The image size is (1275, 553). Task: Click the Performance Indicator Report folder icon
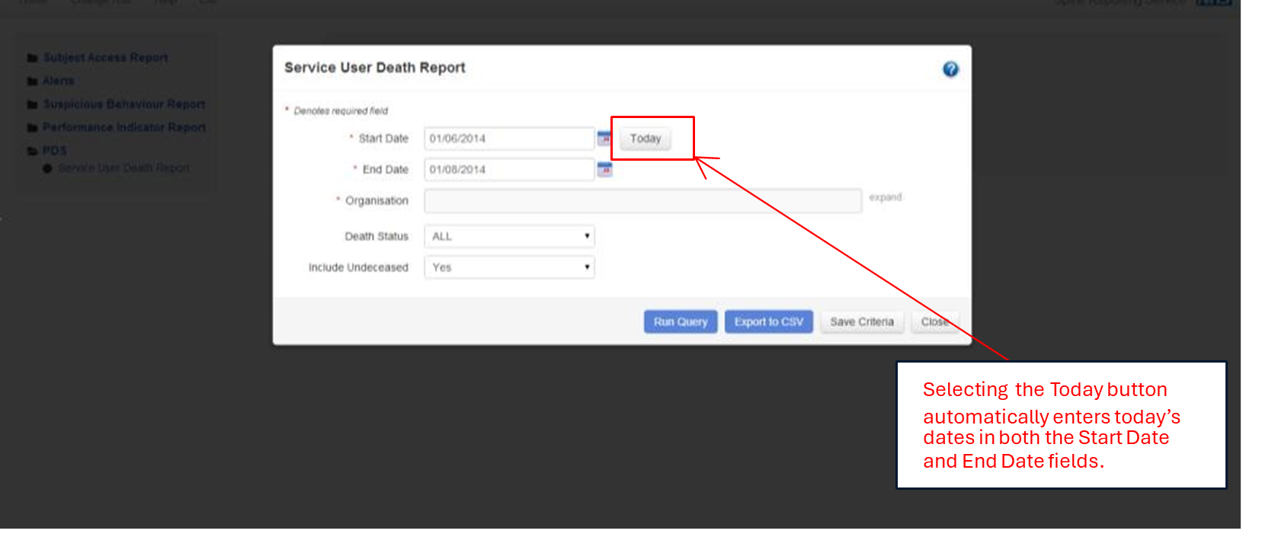33,127
